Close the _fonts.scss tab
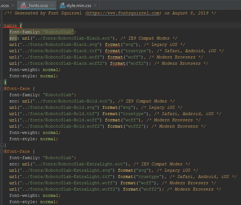This screenshot has height=205, width=241. [52, 6]
